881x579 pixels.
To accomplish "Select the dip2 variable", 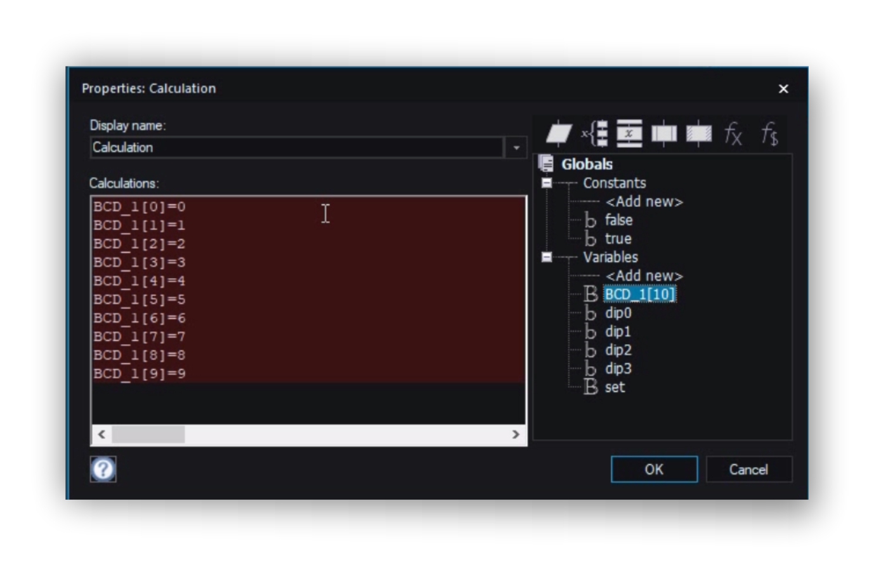I will click(618, 350).
